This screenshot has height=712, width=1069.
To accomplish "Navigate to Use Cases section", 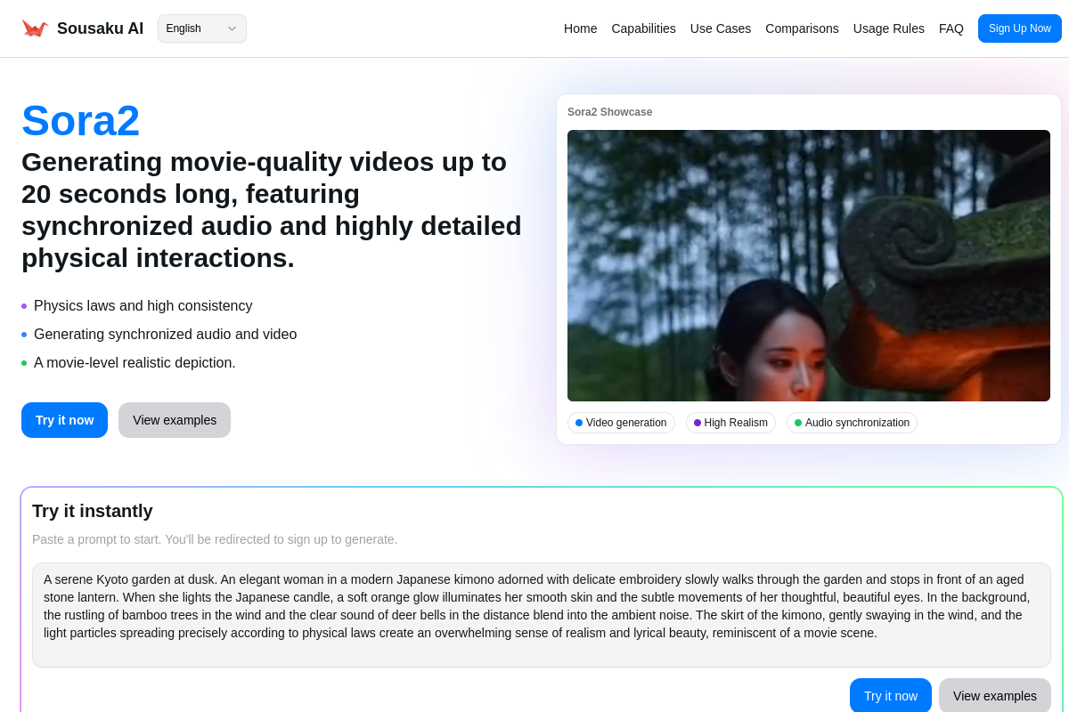I will [x=720, y=28].
